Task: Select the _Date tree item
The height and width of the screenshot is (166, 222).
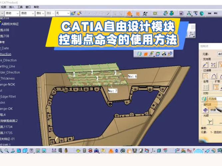Action: click(x=4, y=48)
